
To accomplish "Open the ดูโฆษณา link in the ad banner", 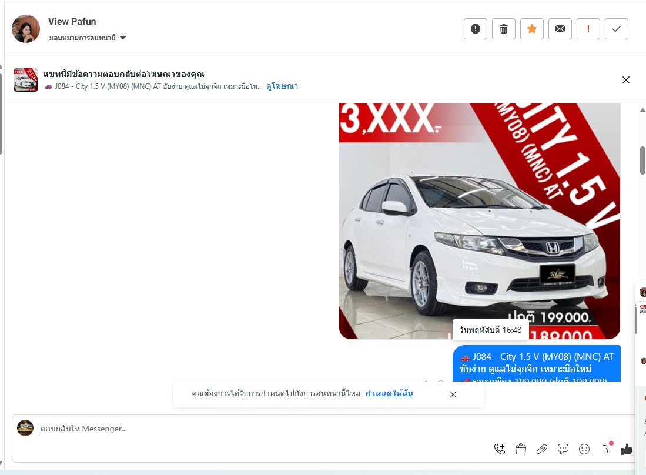I will [x=282, y=86].
